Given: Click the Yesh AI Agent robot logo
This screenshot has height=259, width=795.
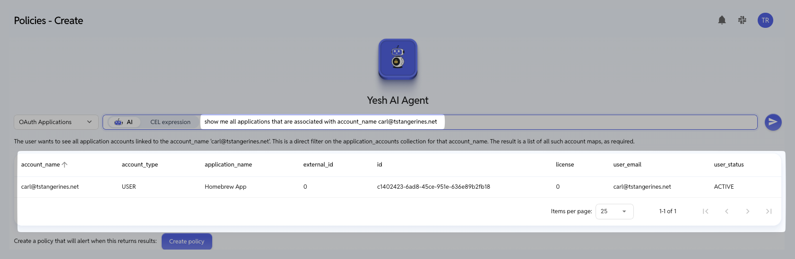Looking at the screenshot, I should (398, 59).
